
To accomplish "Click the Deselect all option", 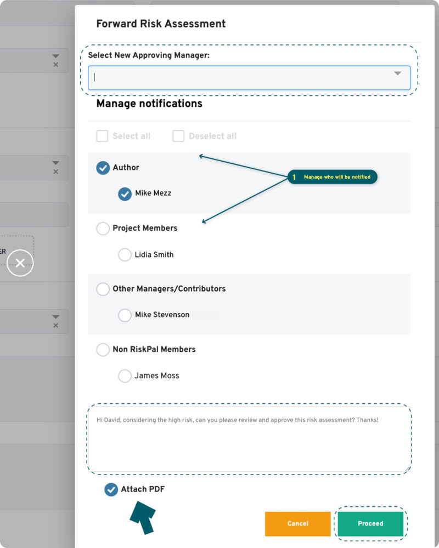I will [178, 135].
